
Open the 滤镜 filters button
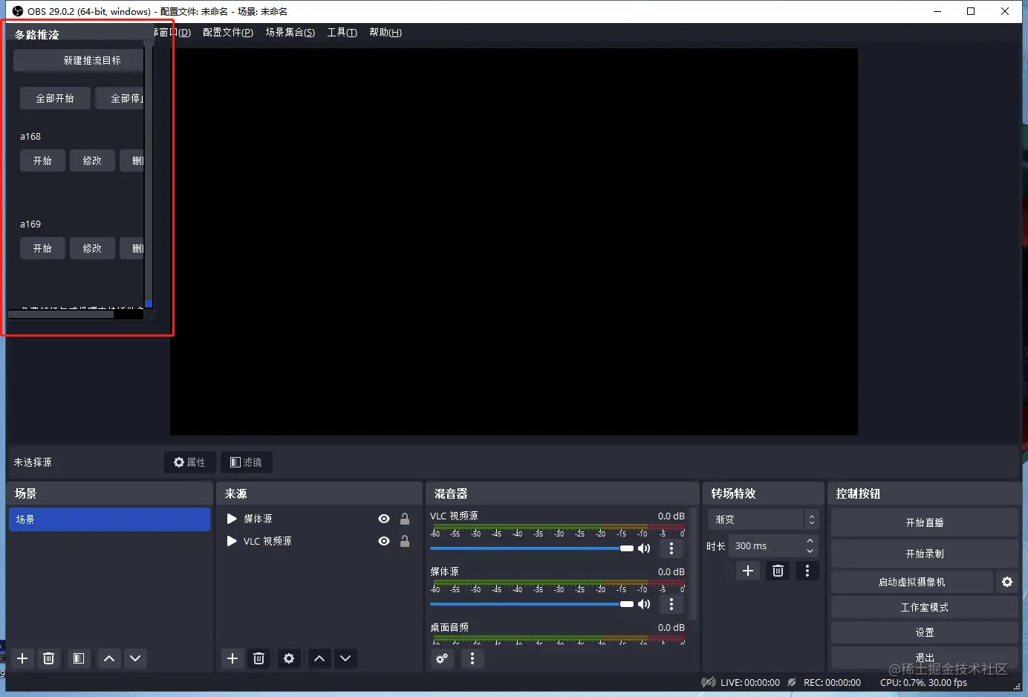click(246, 462)
